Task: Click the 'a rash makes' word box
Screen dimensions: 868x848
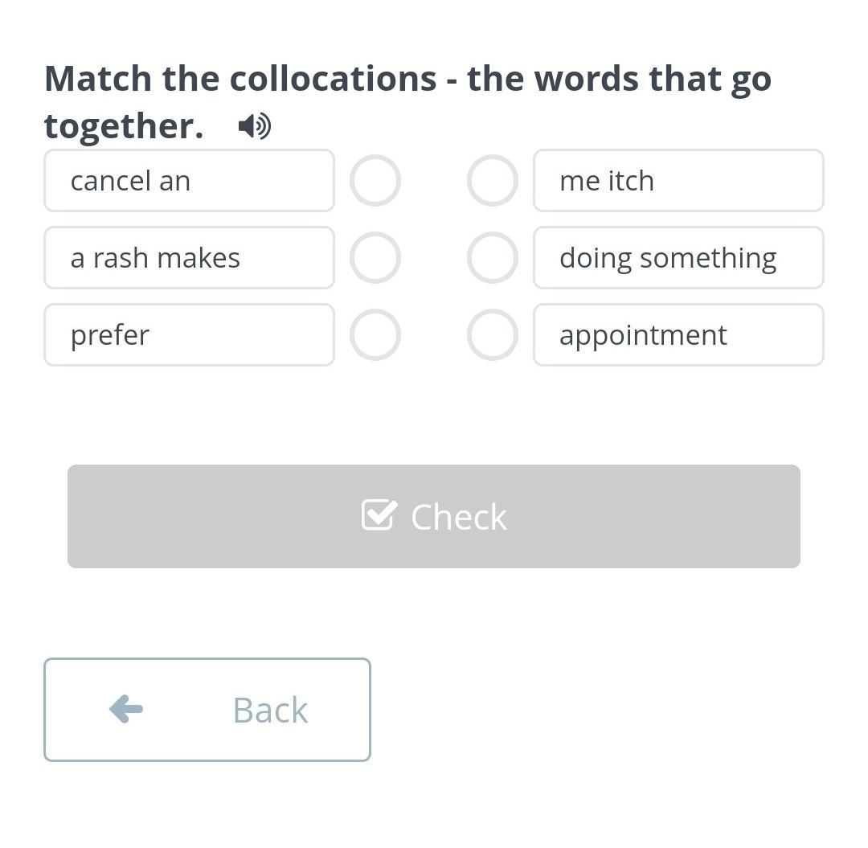Action: tap(189, 258)
